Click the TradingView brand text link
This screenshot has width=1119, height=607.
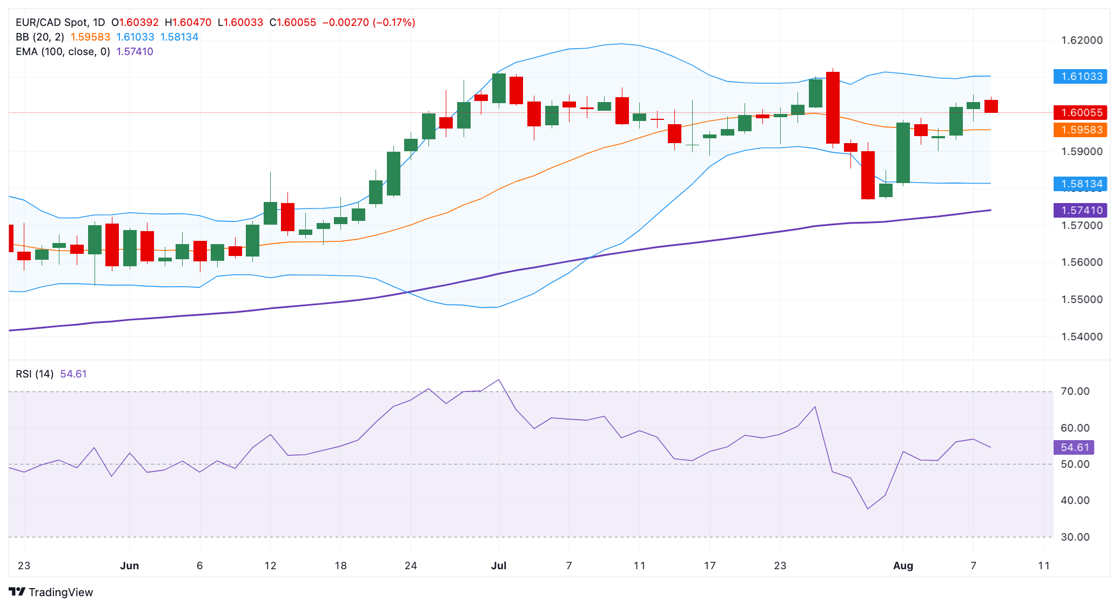tap(61, 592)
